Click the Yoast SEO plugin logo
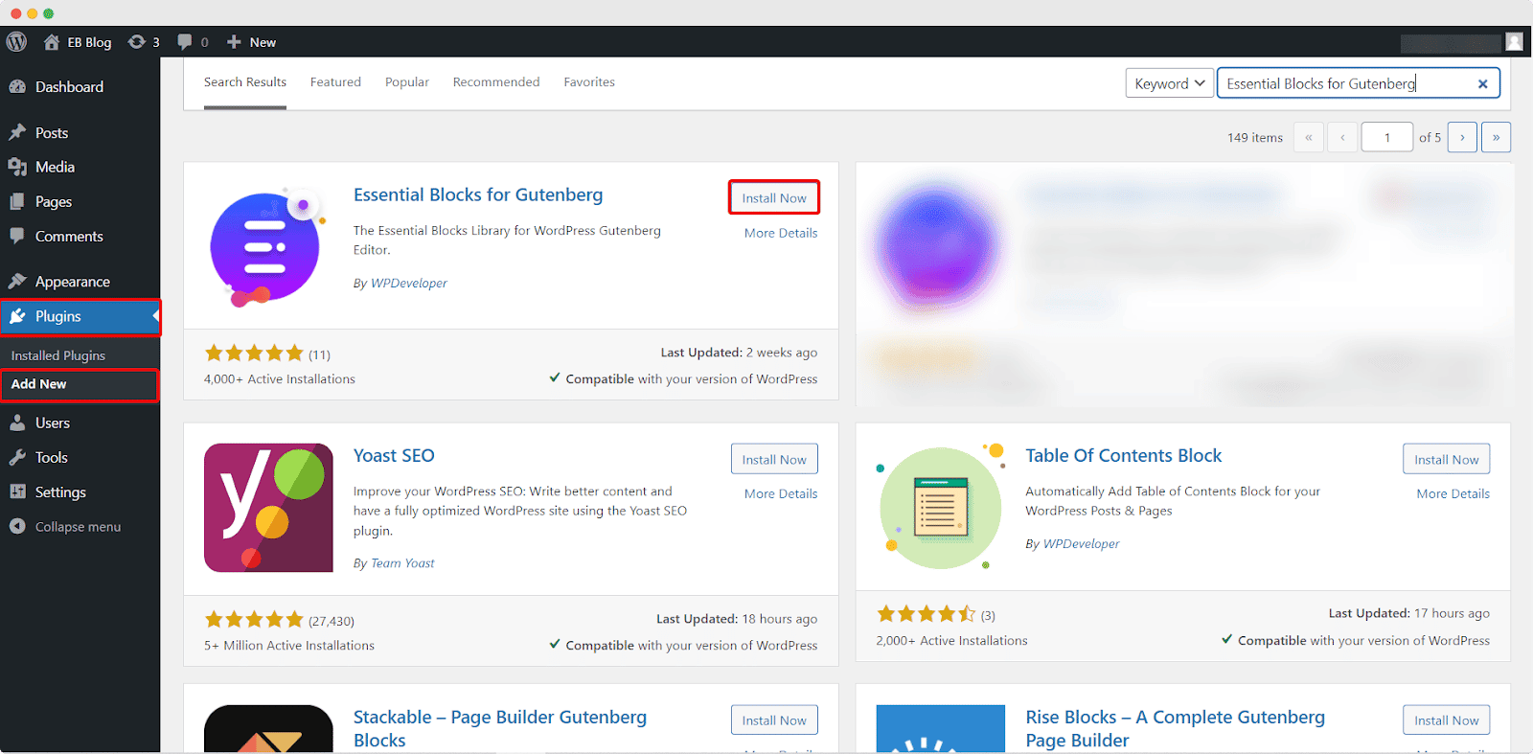 [268, 508]
